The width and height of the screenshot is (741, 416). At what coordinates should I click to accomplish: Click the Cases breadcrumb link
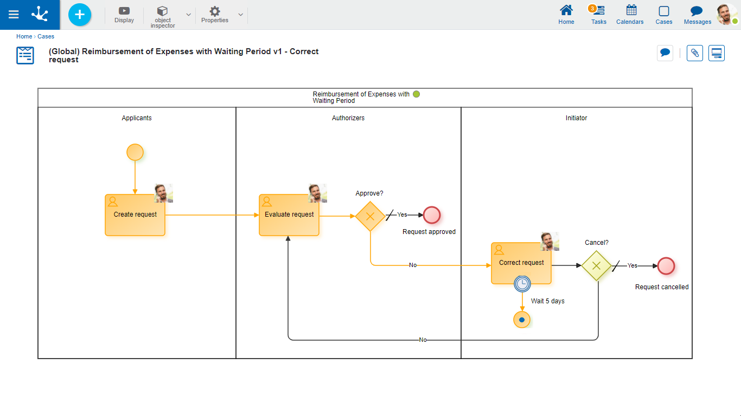coord(46,36)
